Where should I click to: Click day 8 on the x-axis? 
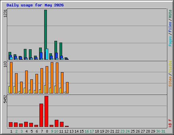47,131
